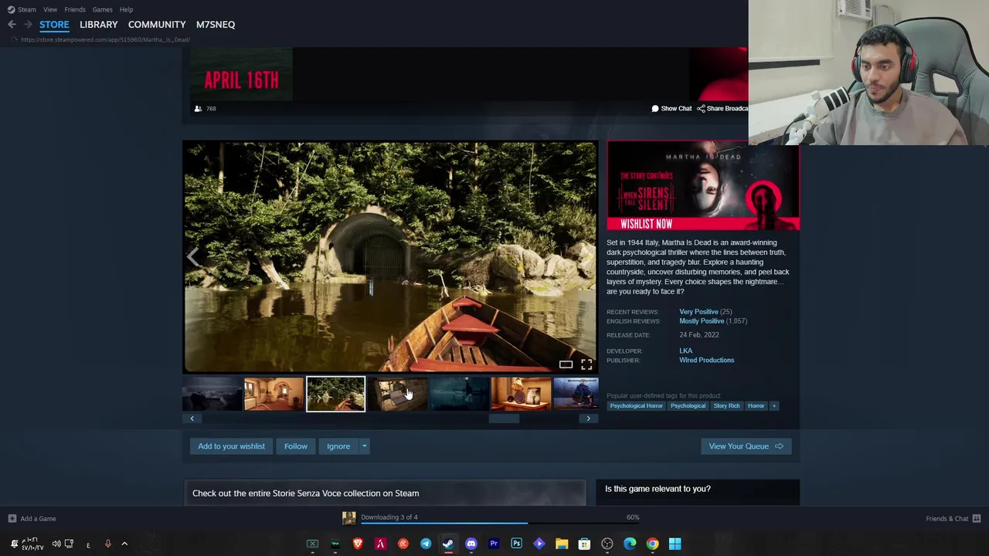The height and width of the screenshot is (556, 989).
Task: Open OBS Studio from the taskbar
Action: [x=607, y=544]
